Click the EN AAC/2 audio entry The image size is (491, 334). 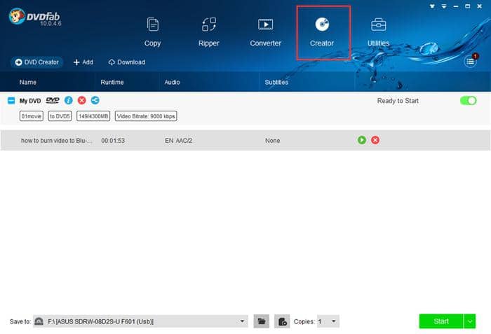[x=178, y=141]
